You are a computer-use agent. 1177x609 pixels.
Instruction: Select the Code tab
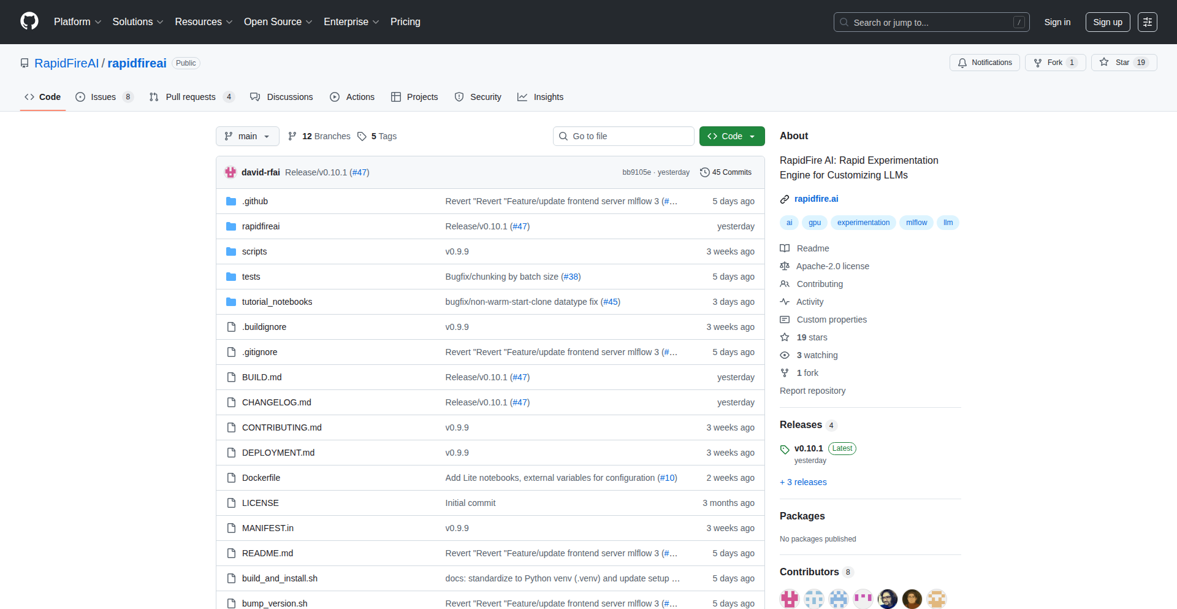coord(42,97)
